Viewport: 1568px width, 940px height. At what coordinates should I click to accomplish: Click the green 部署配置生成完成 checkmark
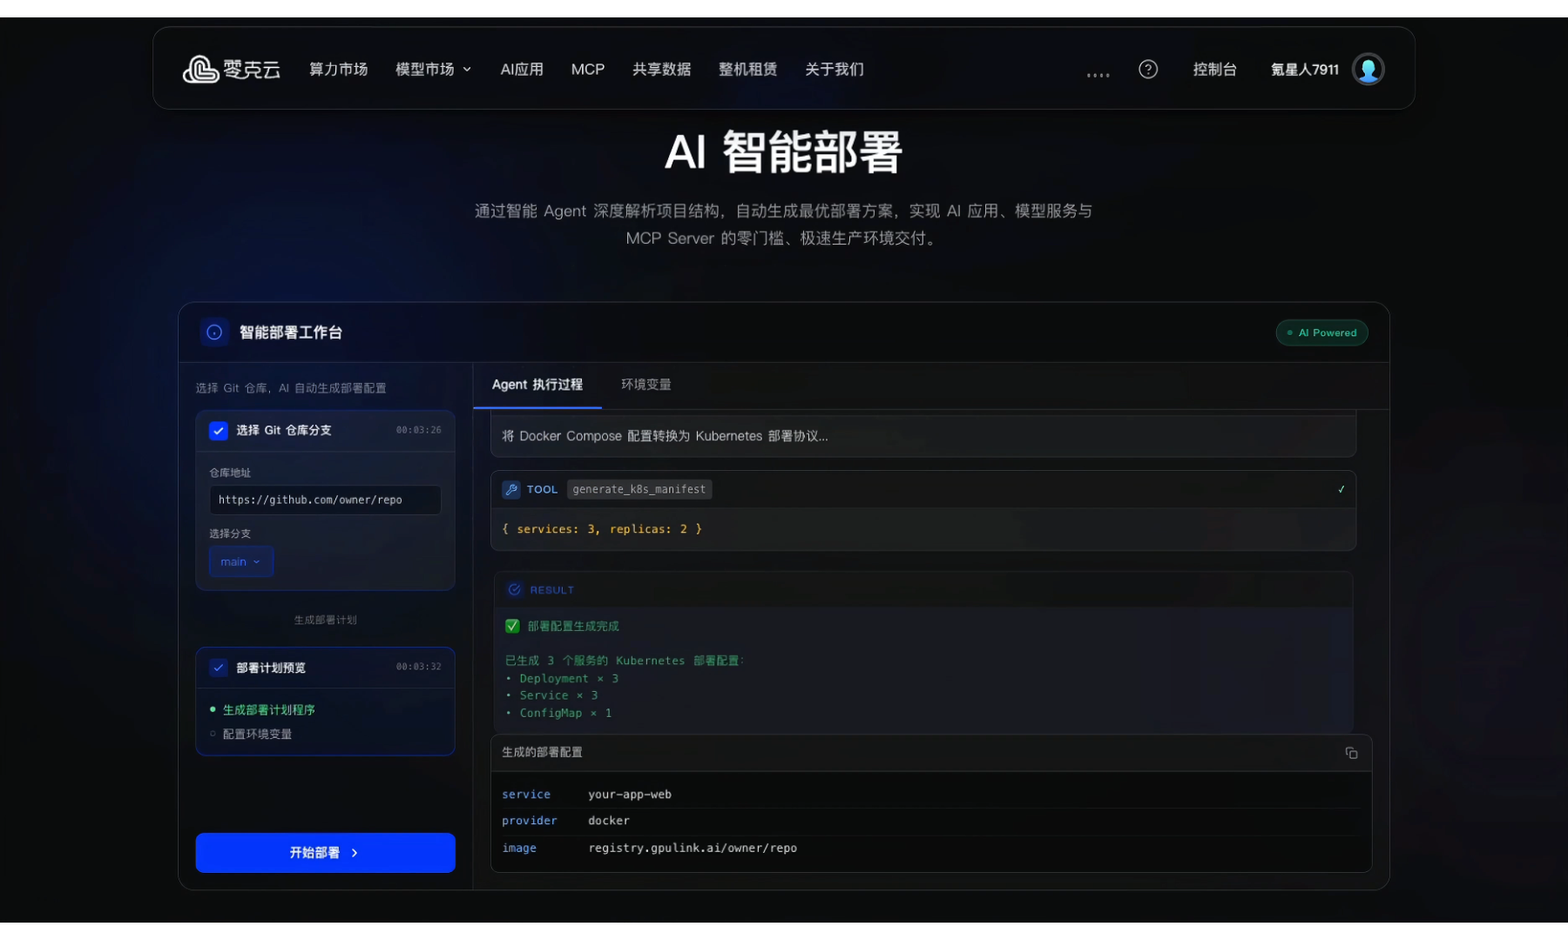point(512,626)
